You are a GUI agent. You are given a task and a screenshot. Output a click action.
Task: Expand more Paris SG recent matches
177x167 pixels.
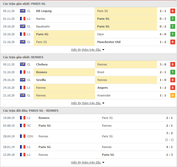pyautogui.click(x=88, y=50)
